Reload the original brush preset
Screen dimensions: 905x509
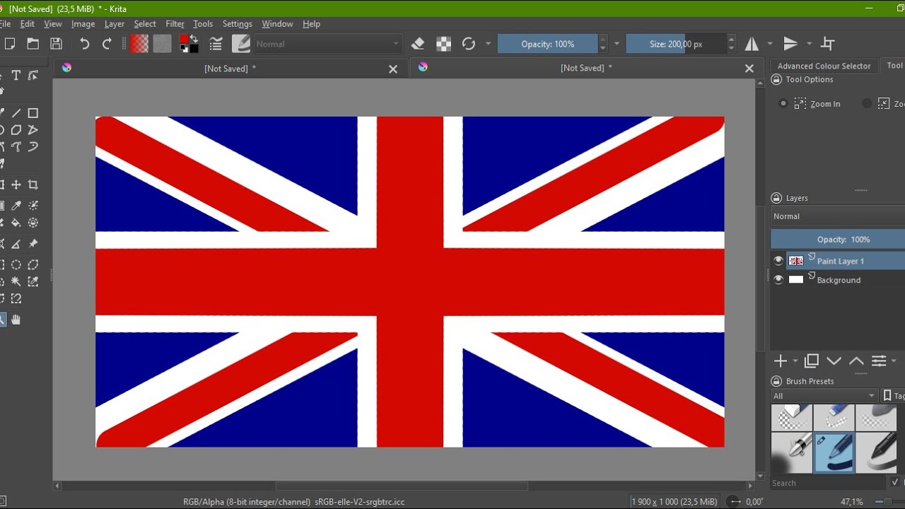pyautogui.click(x=469, y=44)
